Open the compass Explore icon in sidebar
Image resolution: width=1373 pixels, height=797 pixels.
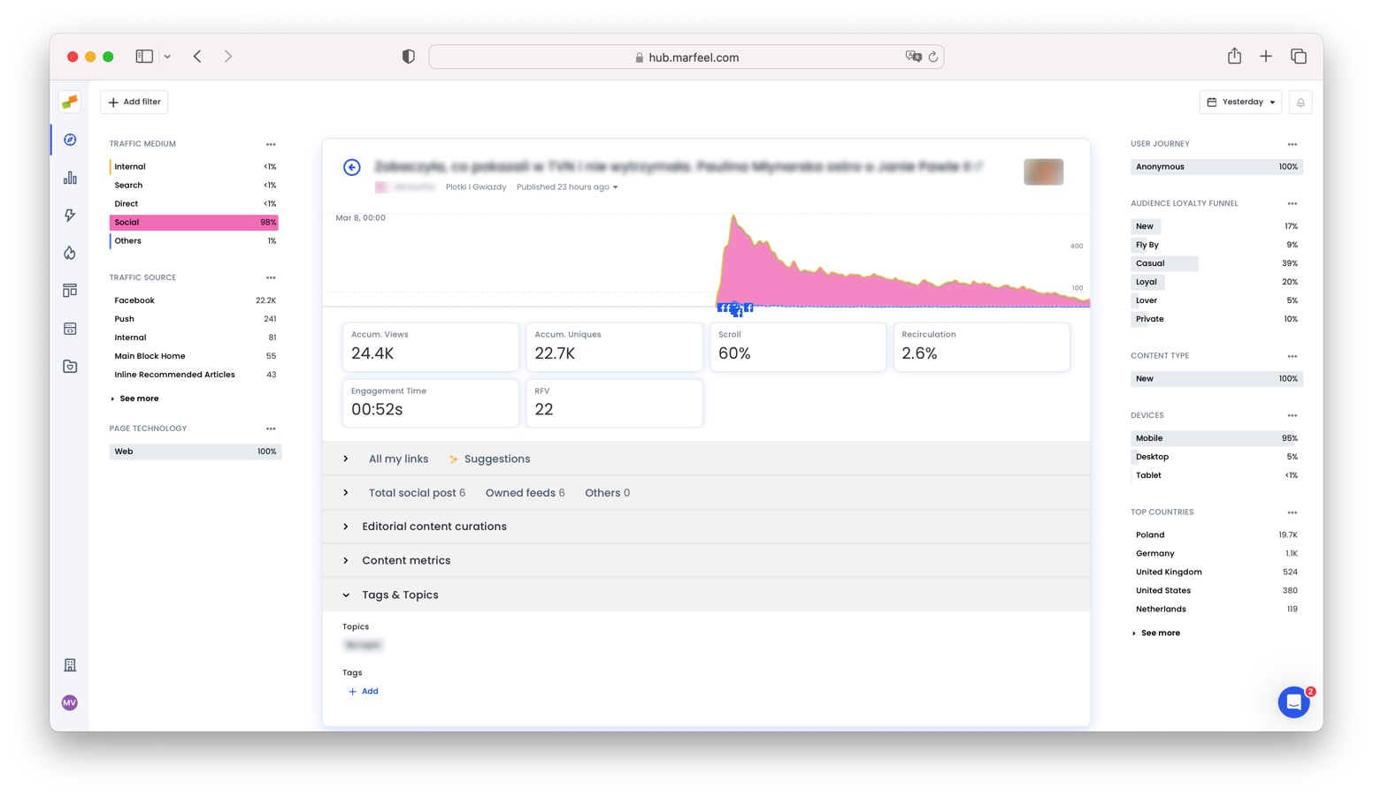(70, 140)
